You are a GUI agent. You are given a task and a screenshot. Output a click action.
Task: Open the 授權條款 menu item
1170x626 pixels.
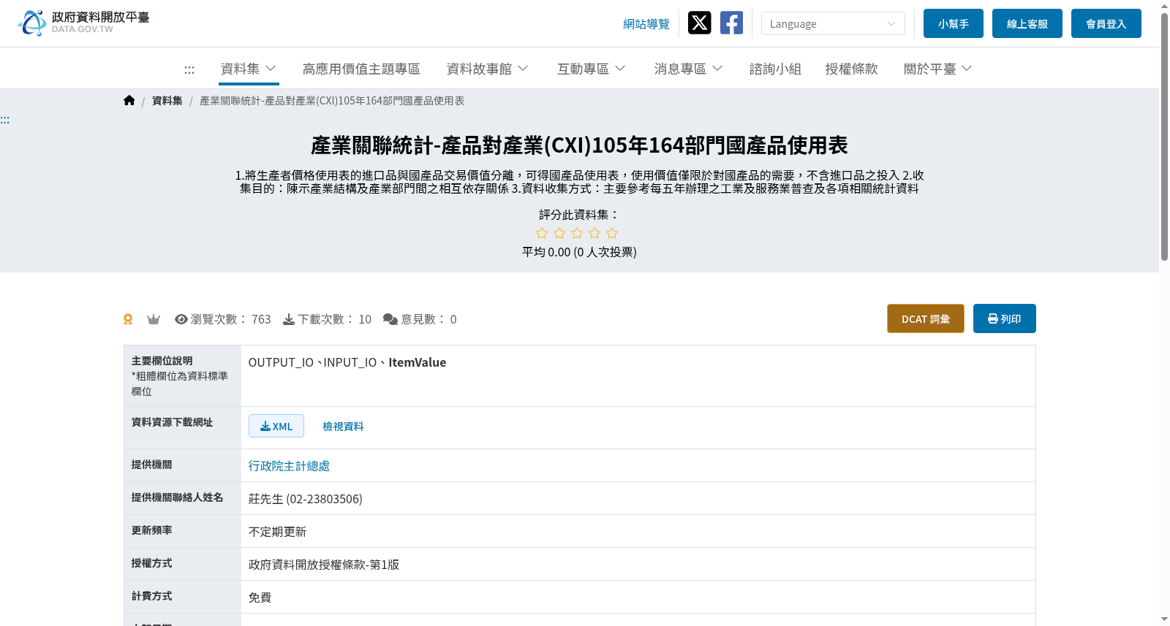tap(851, 69)
